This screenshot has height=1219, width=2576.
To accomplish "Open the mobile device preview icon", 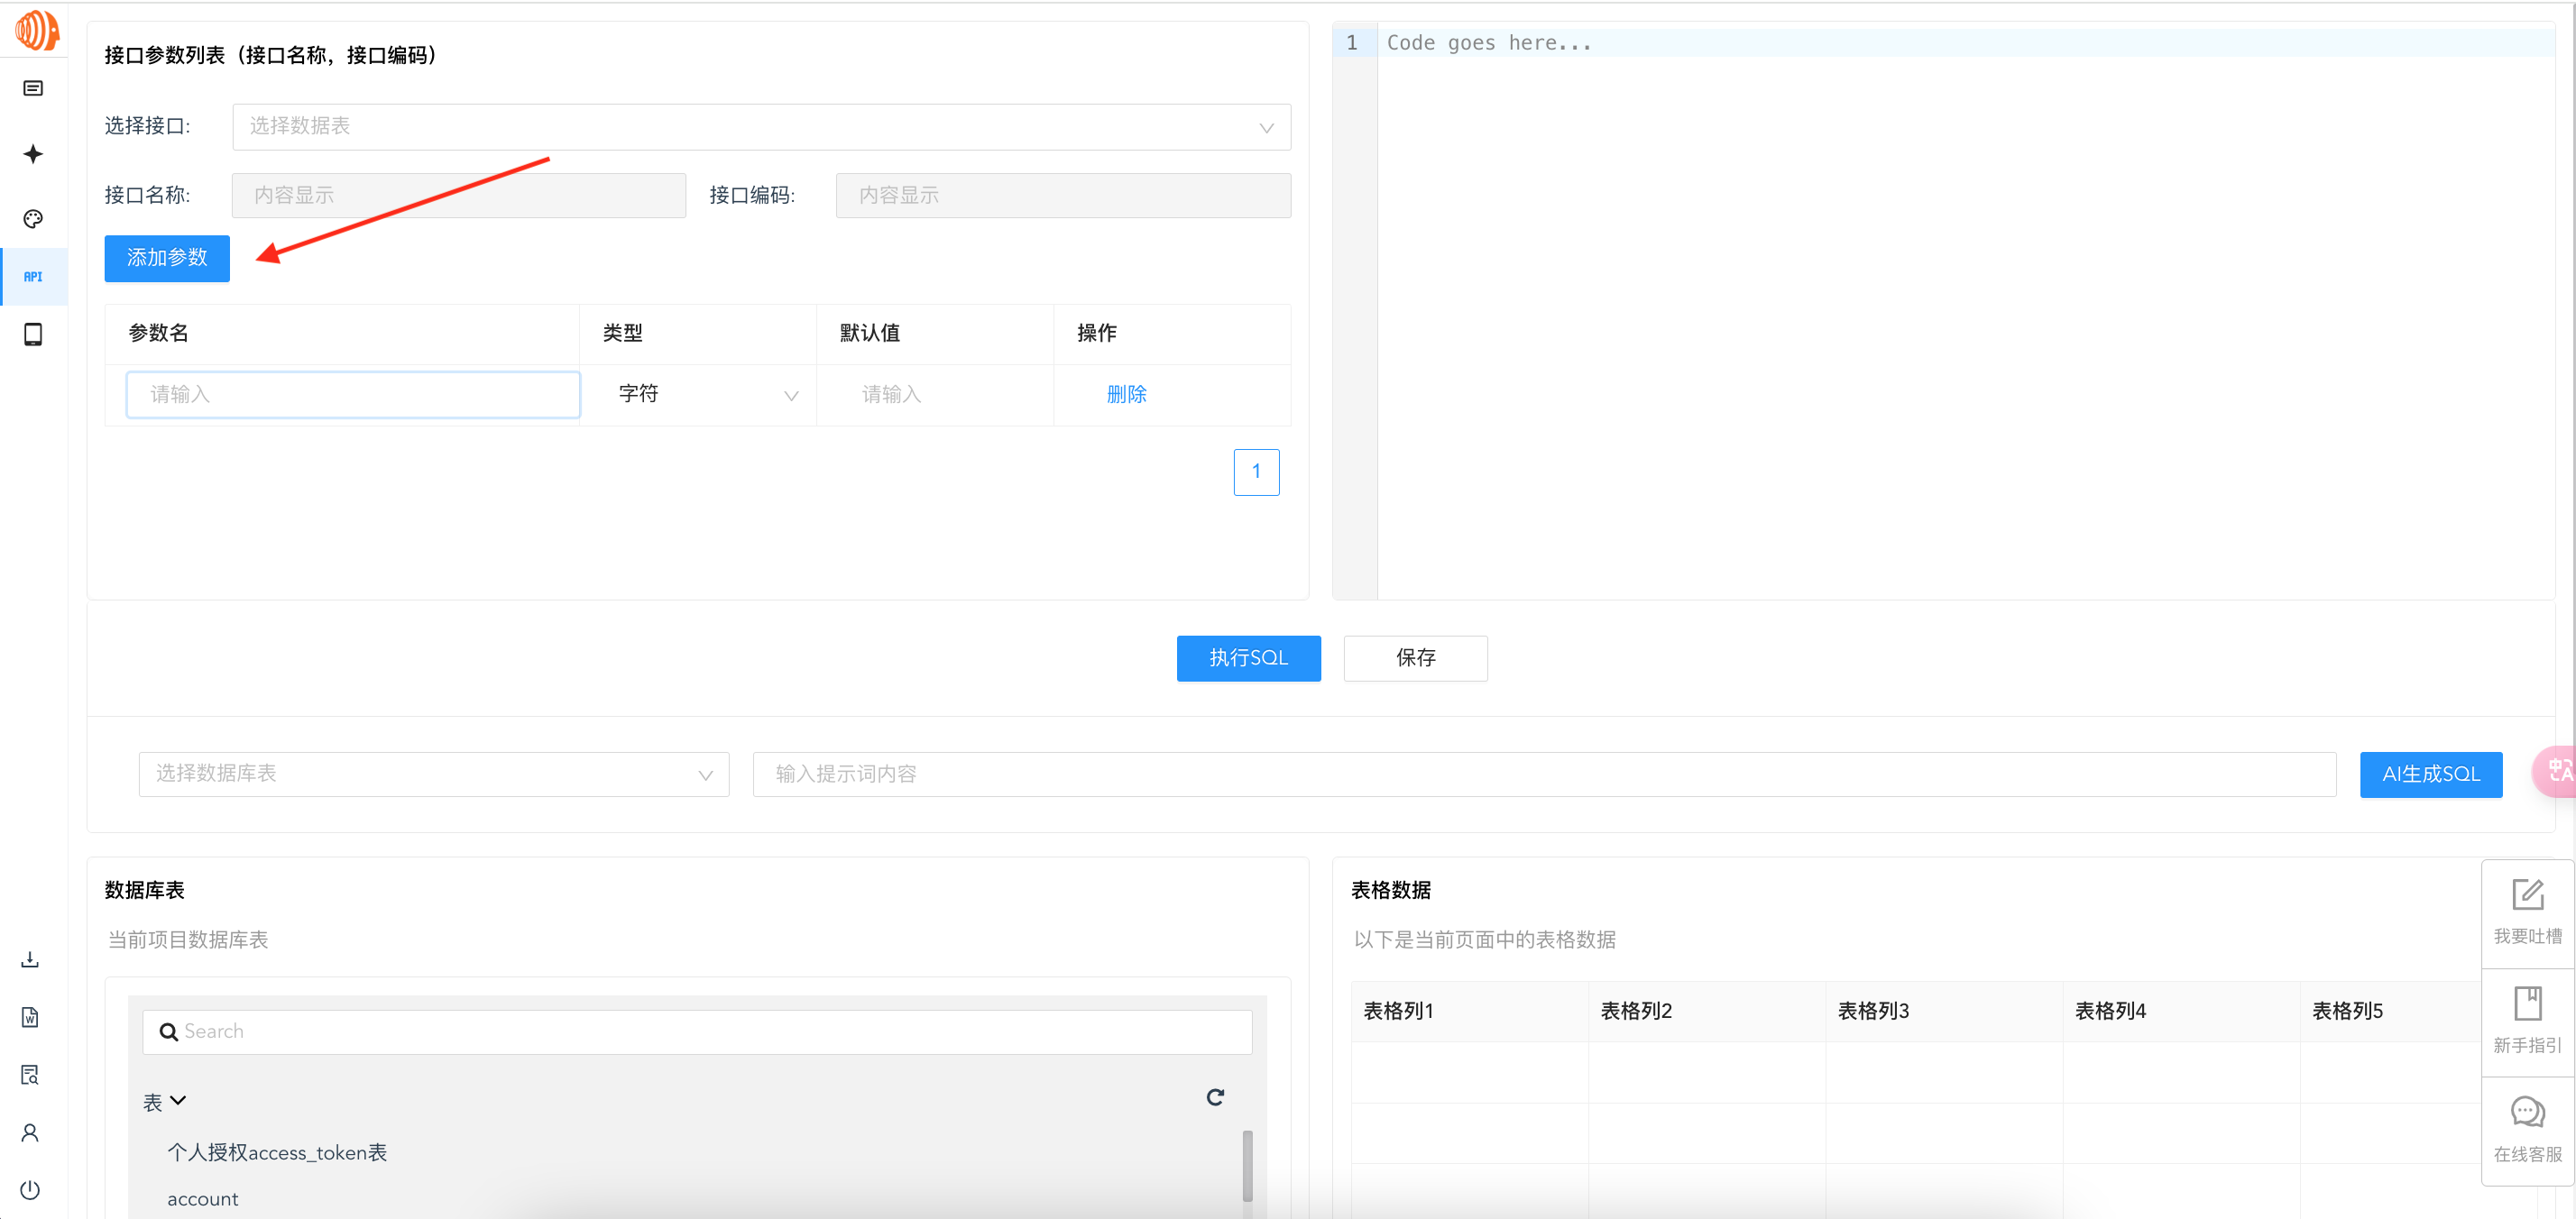I will point(33,334).
